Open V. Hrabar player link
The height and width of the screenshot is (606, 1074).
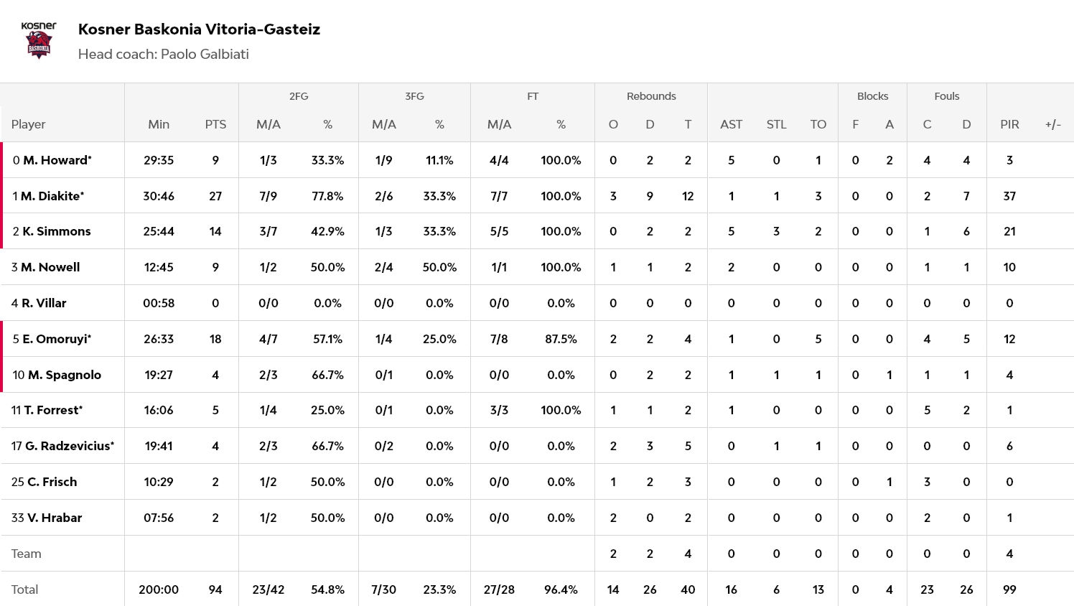[54, 518]
